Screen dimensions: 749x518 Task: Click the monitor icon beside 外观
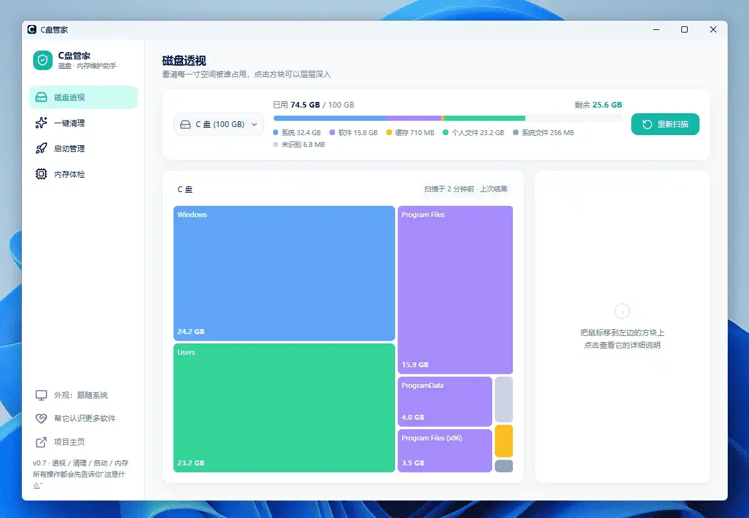[41, 395]
